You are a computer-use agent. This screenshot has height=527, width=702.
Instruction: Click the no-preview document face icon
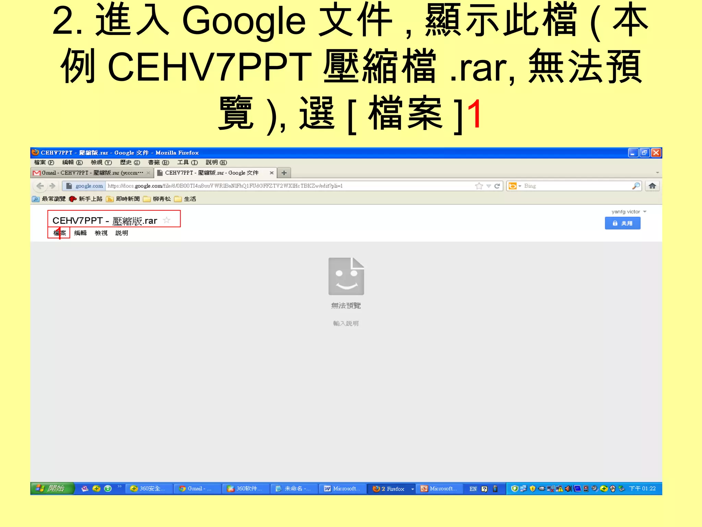tap(346, 276)
